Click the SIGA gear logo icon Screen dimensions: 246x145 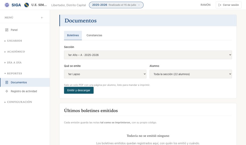pyautogui.click(x=7, y=5)
